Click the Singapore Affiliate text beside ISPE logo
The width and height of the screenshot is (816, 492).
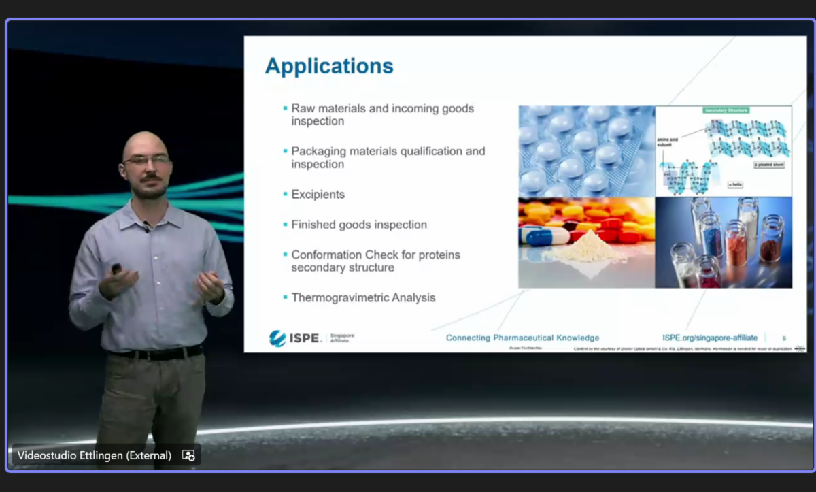341,338
